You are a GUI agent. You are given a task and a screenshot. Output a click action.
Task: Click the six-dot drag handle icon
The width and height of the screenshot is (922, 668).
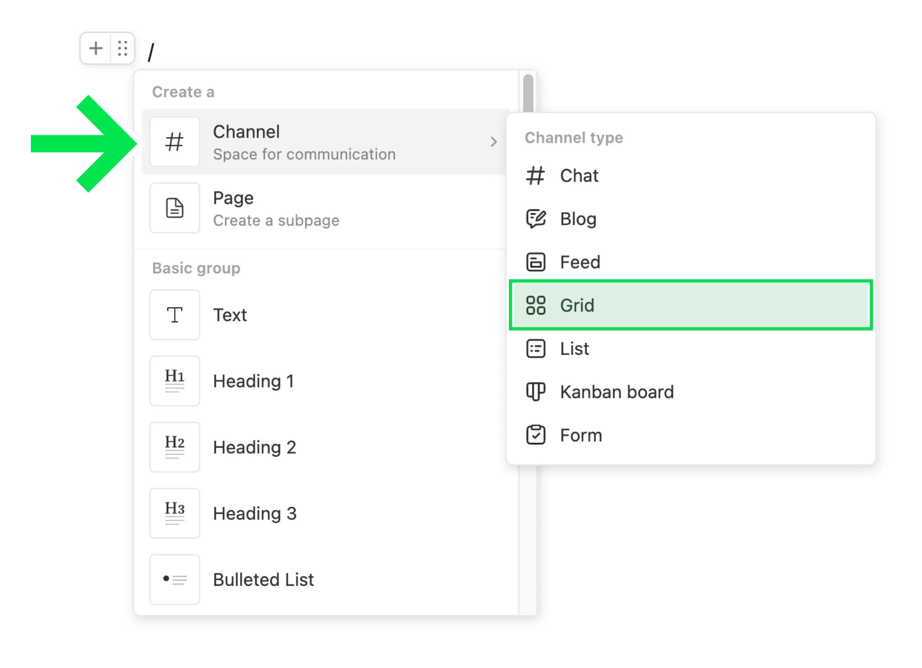(x=123, y=48)
